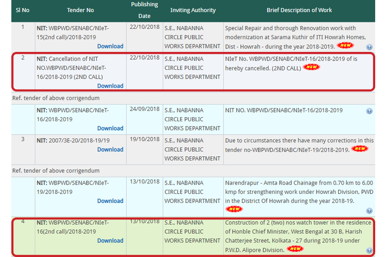Click NEW badge in tender corrections description
Image resolution: width=386 pixels, height=257 pixels.
(359, 149)
